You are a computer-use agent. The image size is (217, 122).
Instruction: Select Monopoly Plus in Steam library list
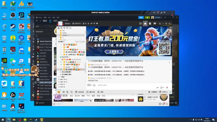click(44, 65)
